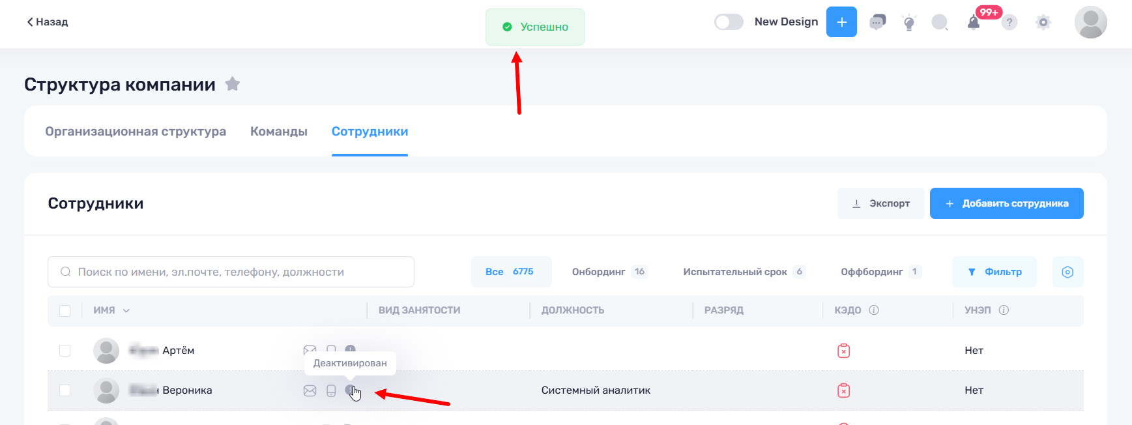This screenshot has width=1132, height=425.
Task: Focus the employee search input field
Action: (231, 272)
